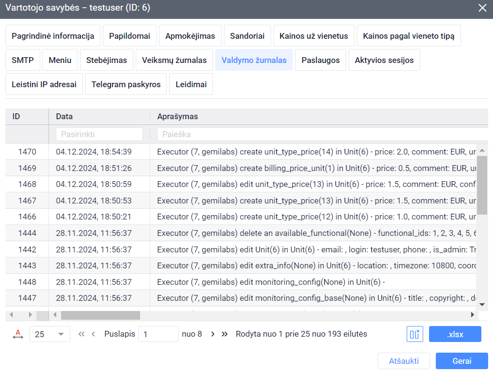
Task: Jump to the last page arrow
Action: (224, 334)
